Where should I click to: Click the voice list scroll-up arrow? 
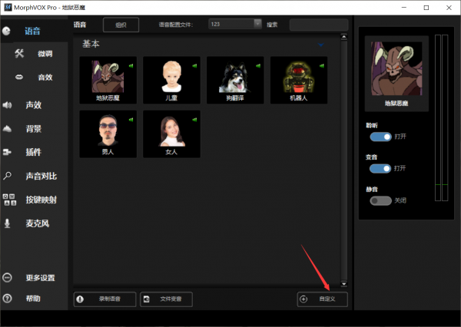click(343, 37)
